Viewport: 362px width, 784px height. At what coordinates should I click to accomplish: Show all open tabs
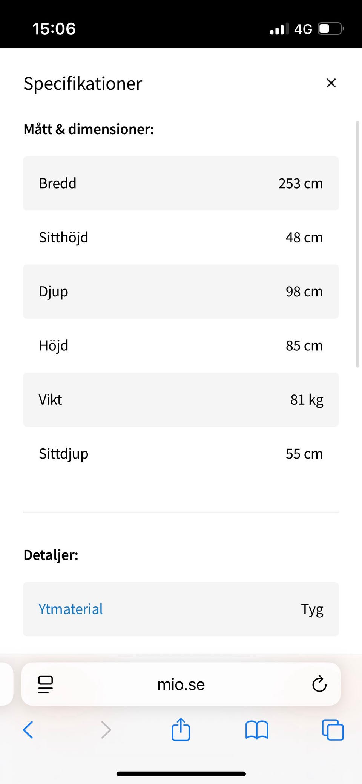(333, 730)
